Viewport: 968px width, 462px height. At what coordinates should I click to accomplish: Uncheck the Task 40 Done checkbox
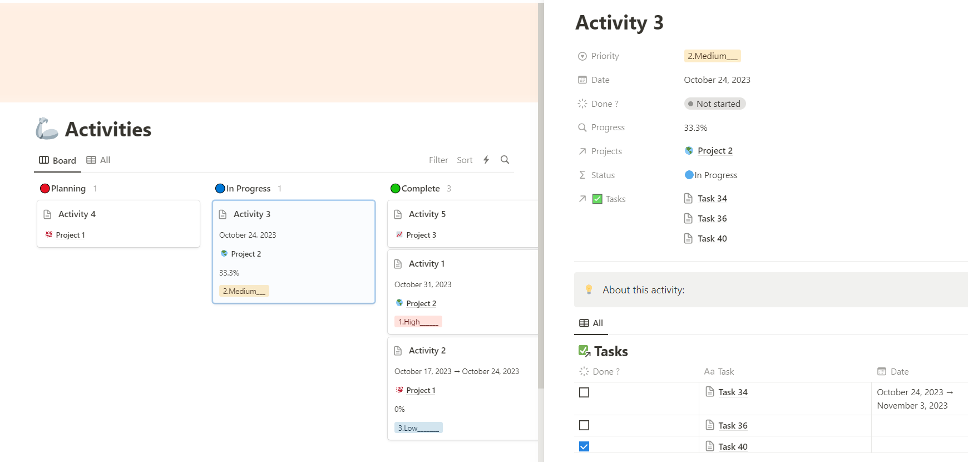pos(584,446)
